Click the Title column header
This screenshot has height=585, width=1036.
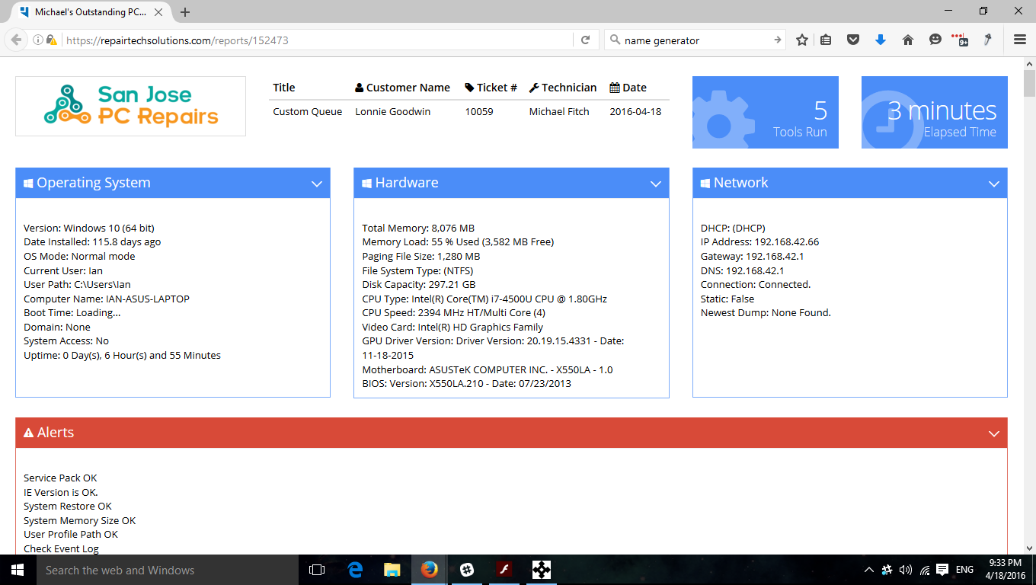(284, 88)
